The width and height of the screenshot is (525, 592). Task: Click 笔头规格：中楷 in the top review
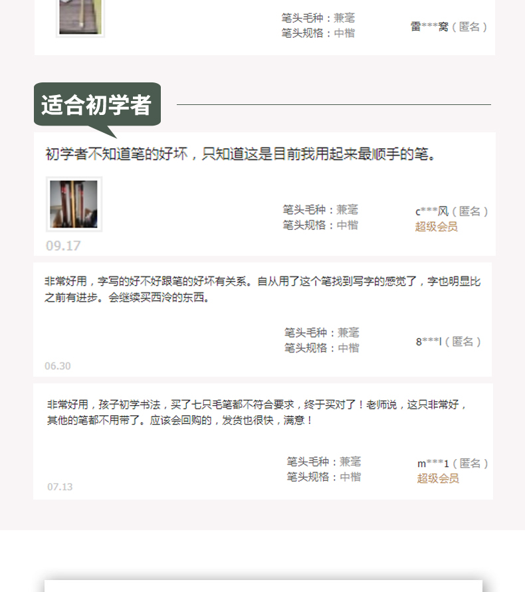tap(318, 33)
